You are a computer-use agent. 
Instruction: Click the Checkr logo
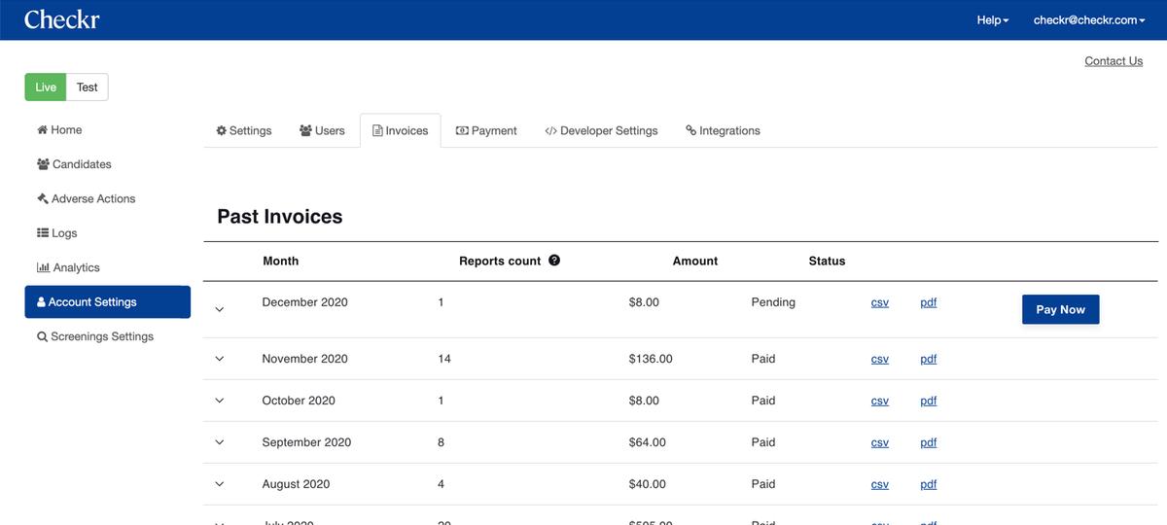[61, 19]
